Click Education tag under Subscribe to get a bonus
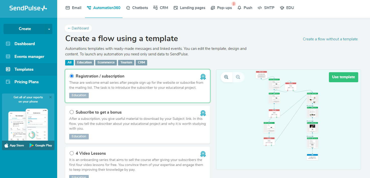 79,136
